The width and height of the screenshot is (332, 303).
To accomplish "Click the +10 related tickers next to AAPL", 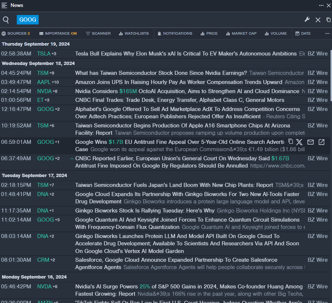I will pyautogui.click(x=55, y=82).
